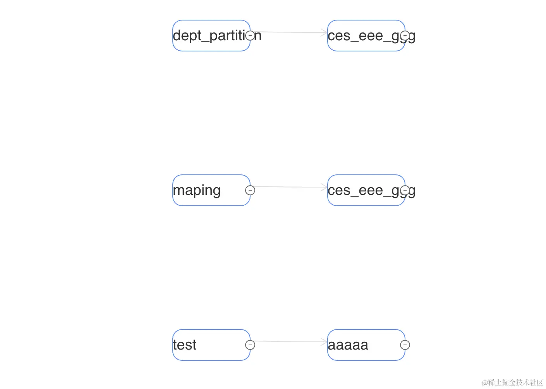Click minus circle on ces_eee_ggg linked from maping

405,190
